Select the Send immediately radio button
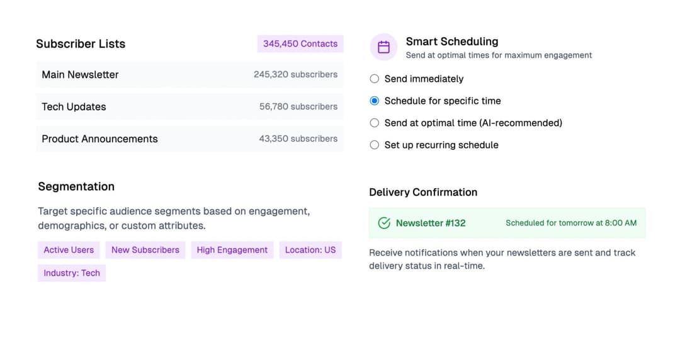 click(374, 79)
